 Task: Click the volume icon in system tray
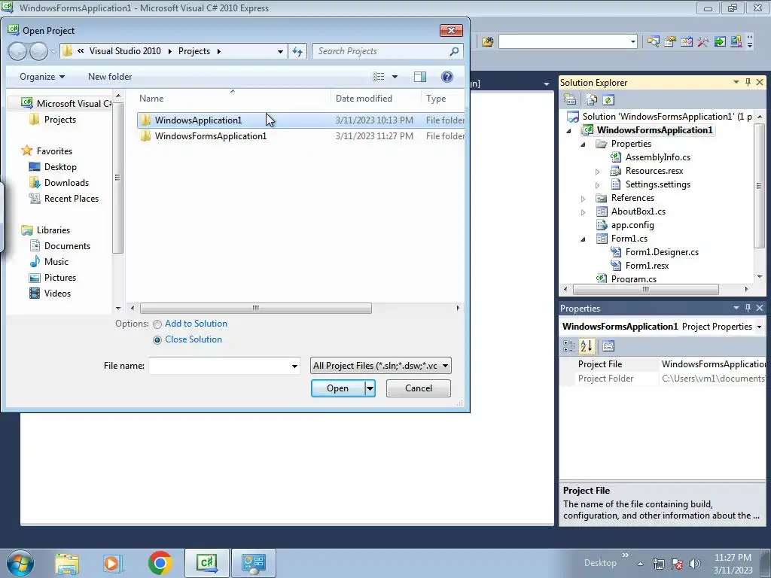695,563
